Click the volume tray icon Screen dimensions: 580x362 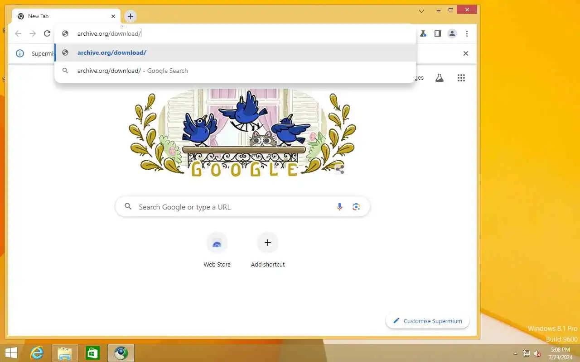coord(538,353)
